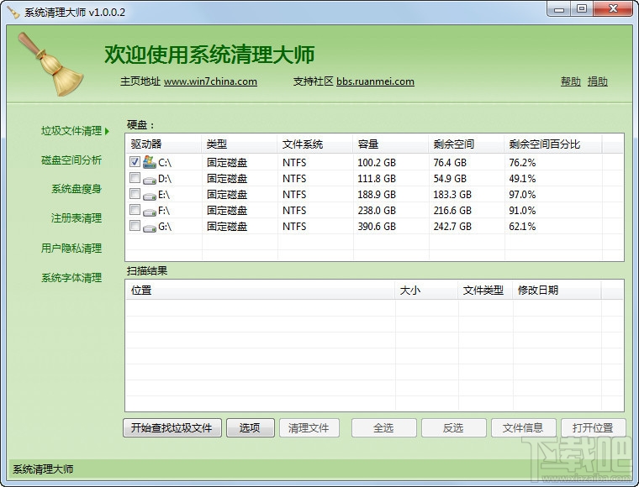Click the G:\ drive icon

150,227
